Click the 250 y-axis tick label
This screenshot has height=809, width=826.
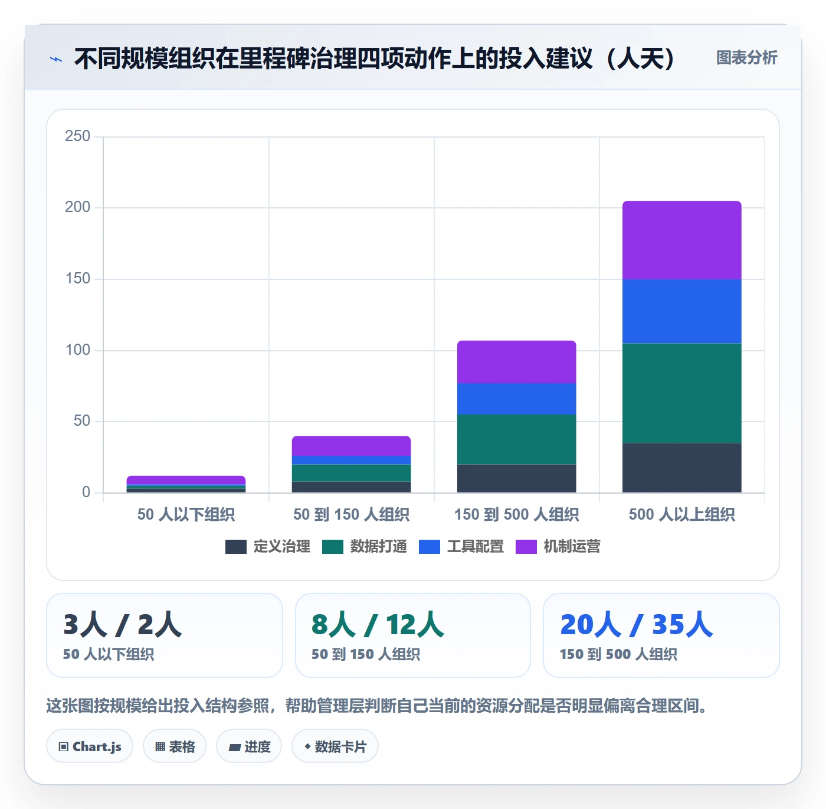tap(77, 136)
